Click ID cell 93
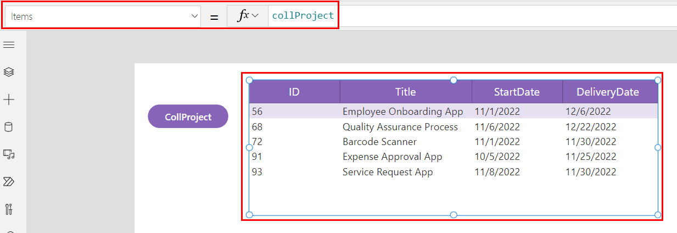Image resolution: width=677 pixels, height=233 pixels. [x=258, y=172]
